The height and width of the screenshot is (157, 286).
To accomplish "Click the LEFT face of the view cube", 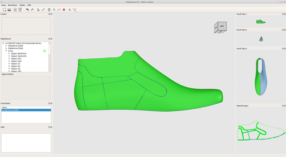I will pos(222,26).
